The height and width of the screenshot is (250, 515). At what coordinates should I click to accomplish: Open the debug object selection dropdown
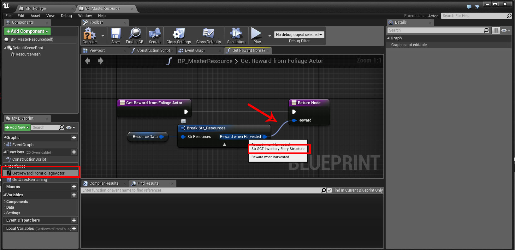click(299, 35)
